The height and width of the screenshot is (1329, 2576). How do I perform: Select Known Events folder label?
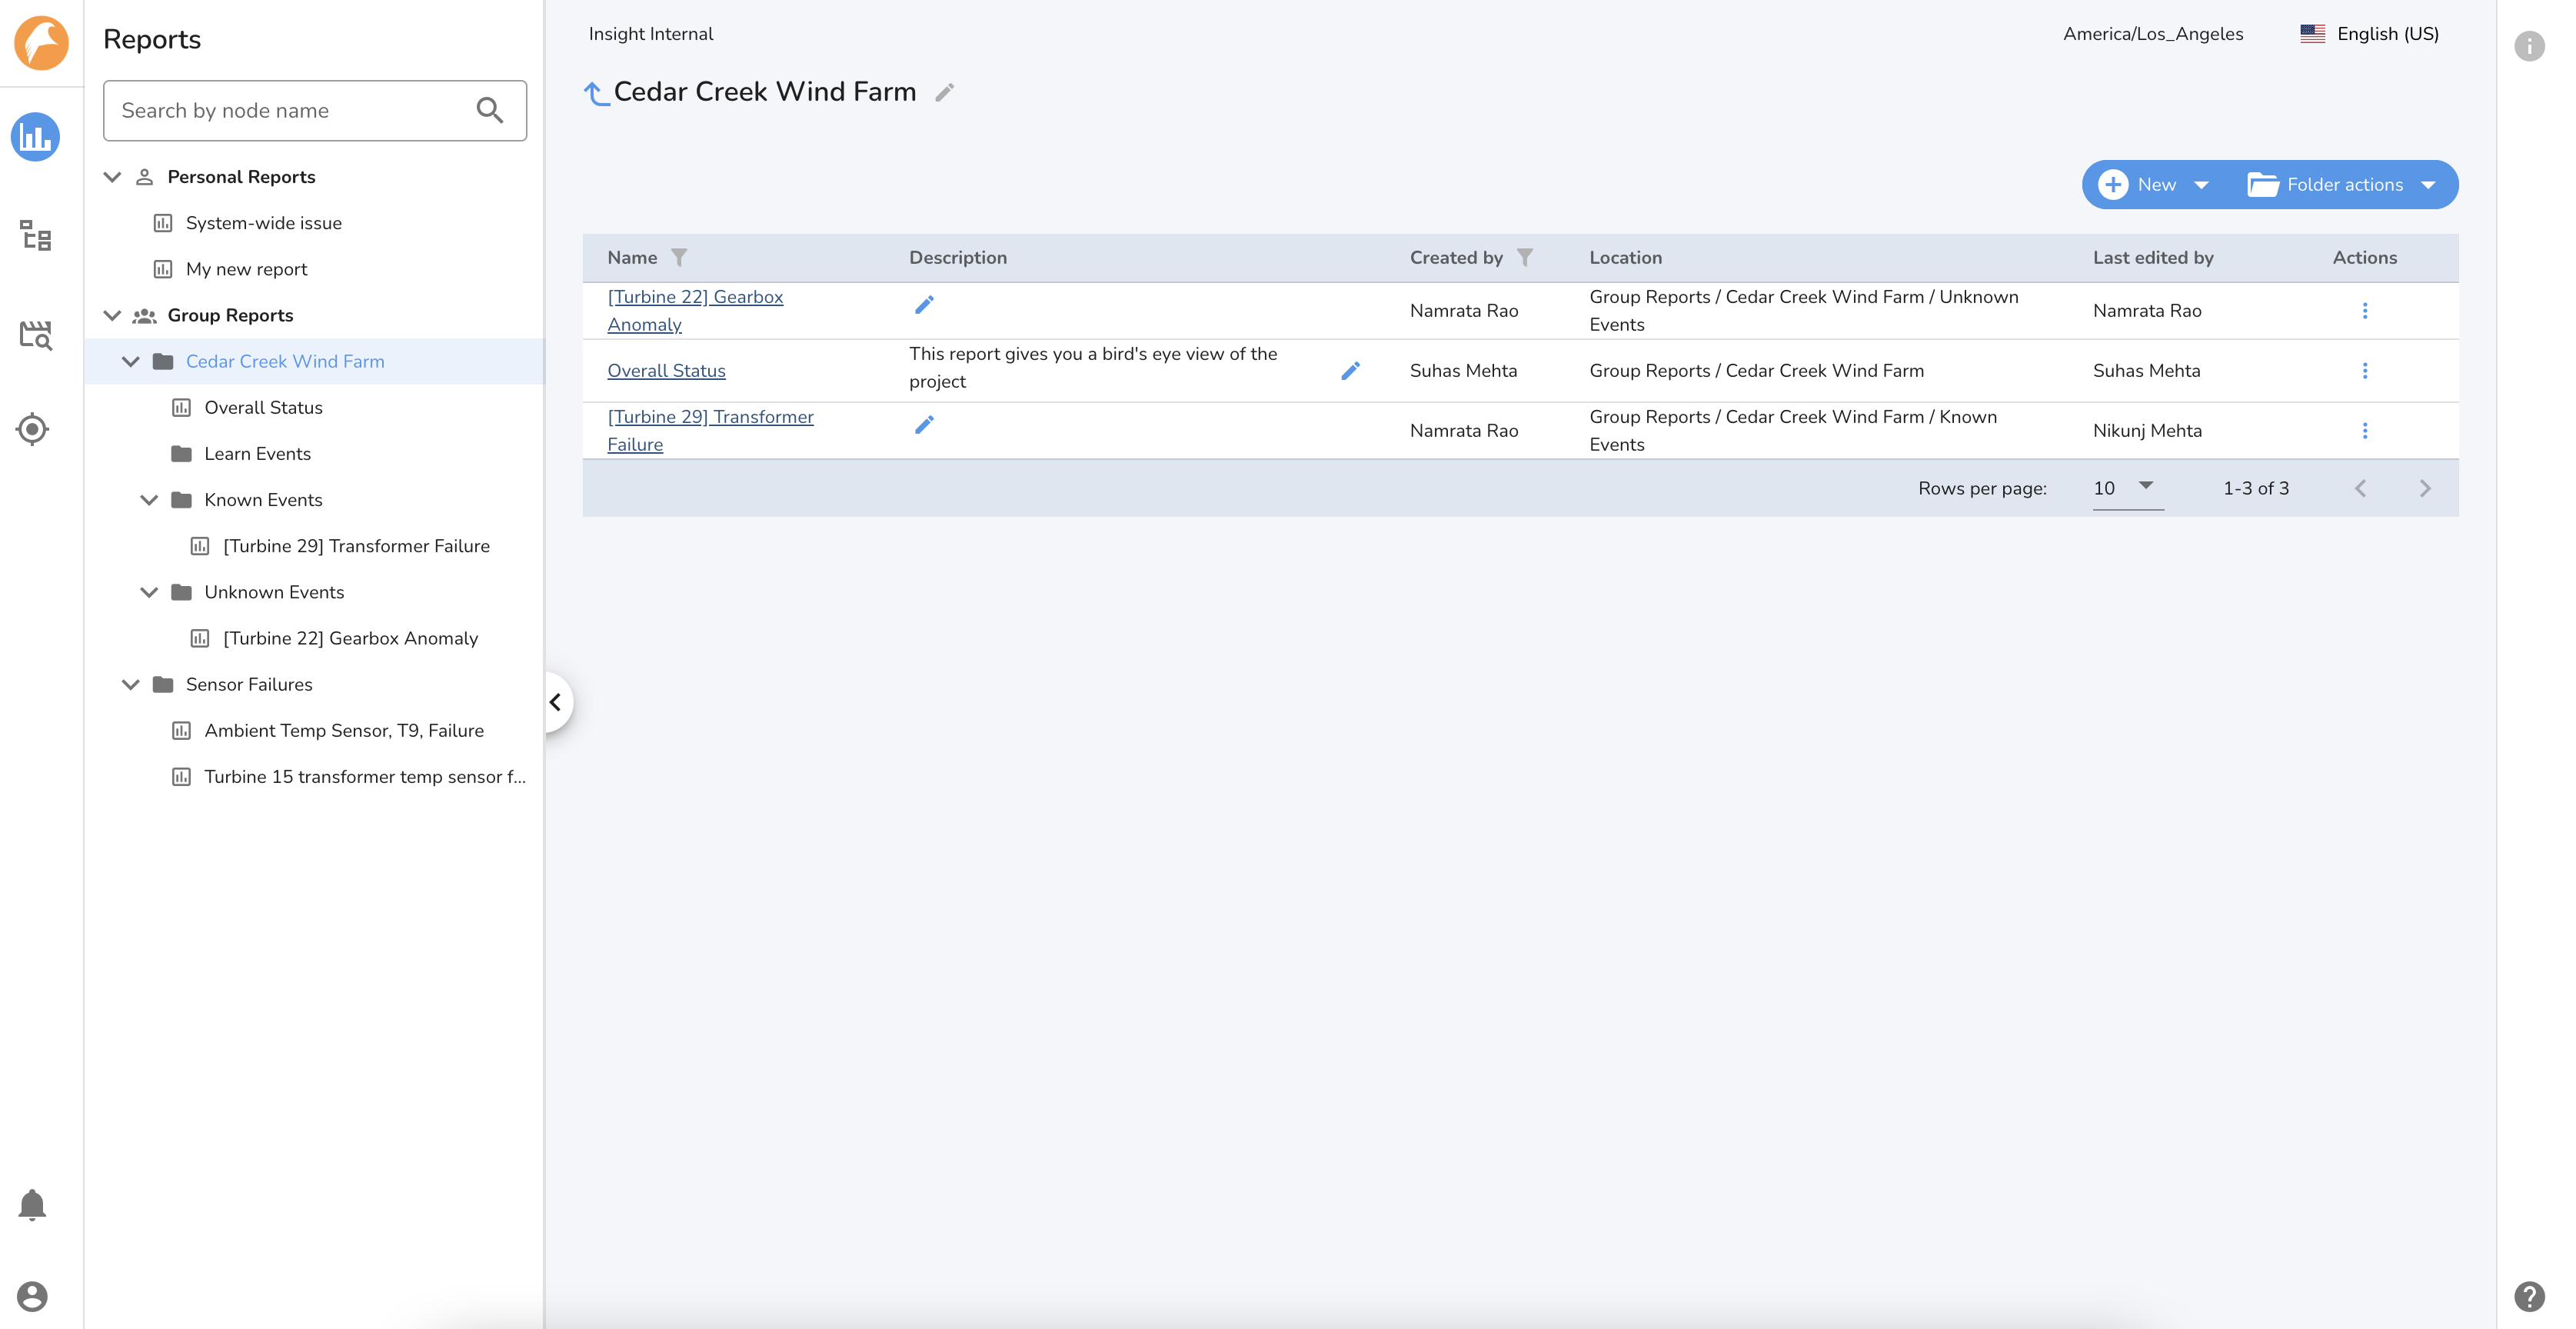(x=263, y=500)
